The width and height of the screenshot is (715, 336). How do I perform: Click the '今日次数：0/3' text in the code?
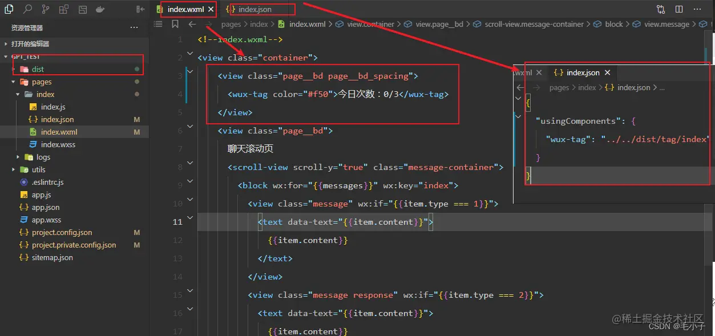367,94
